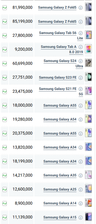Click info icon beside Galaxy A35
96x224 pixels.
[80, 175]
